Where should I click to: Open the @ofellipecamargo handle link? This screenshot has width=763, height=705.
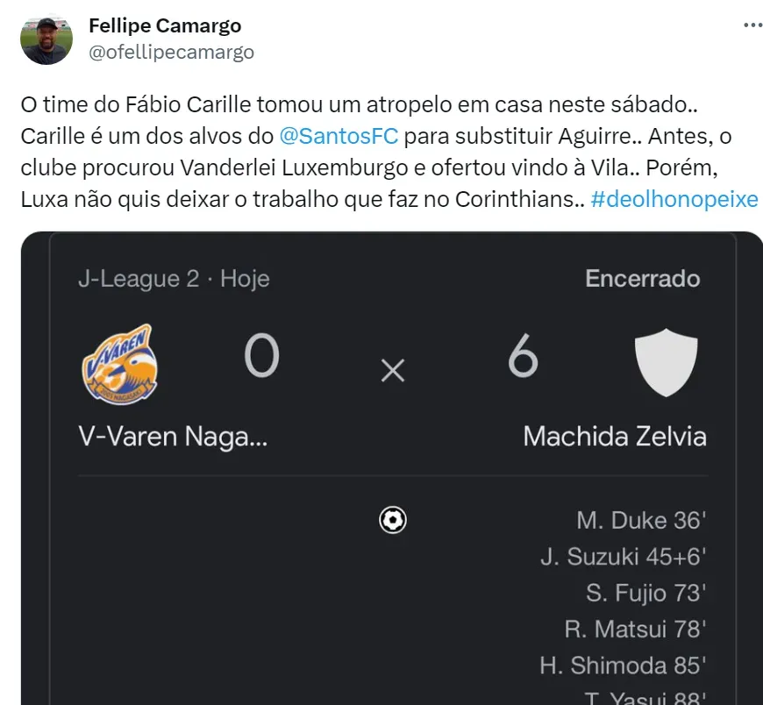click(172, 52)
